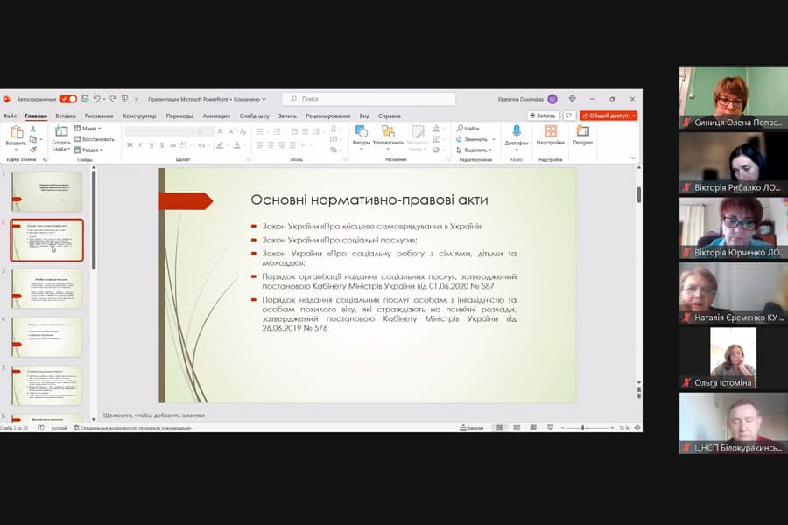Click the Save icon in quick access toolbar
The width and height of the screenshot is (788, 525).
(84, 99)
